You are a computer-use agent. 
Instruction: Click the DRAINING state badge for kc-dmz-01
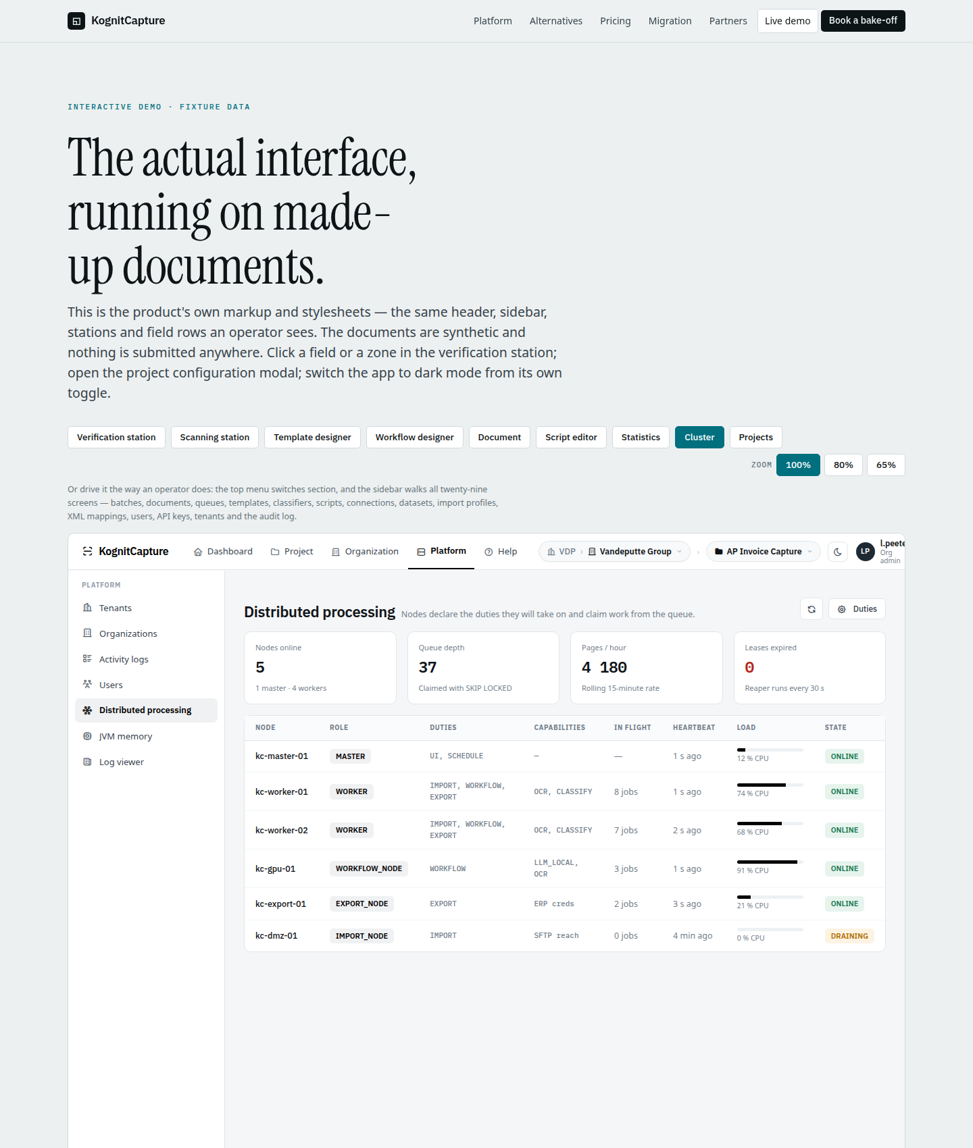[x=849, y=936]
